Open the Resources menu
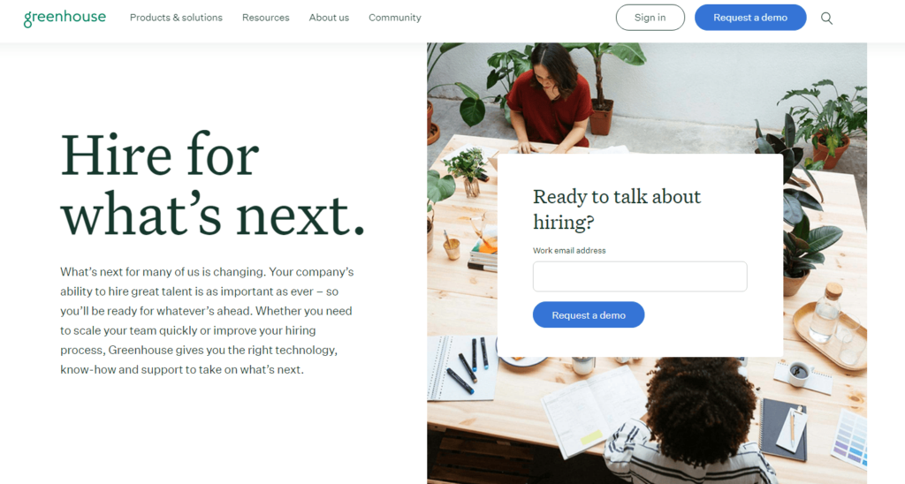This screenshot has height=484, width=905. point(265,18)
